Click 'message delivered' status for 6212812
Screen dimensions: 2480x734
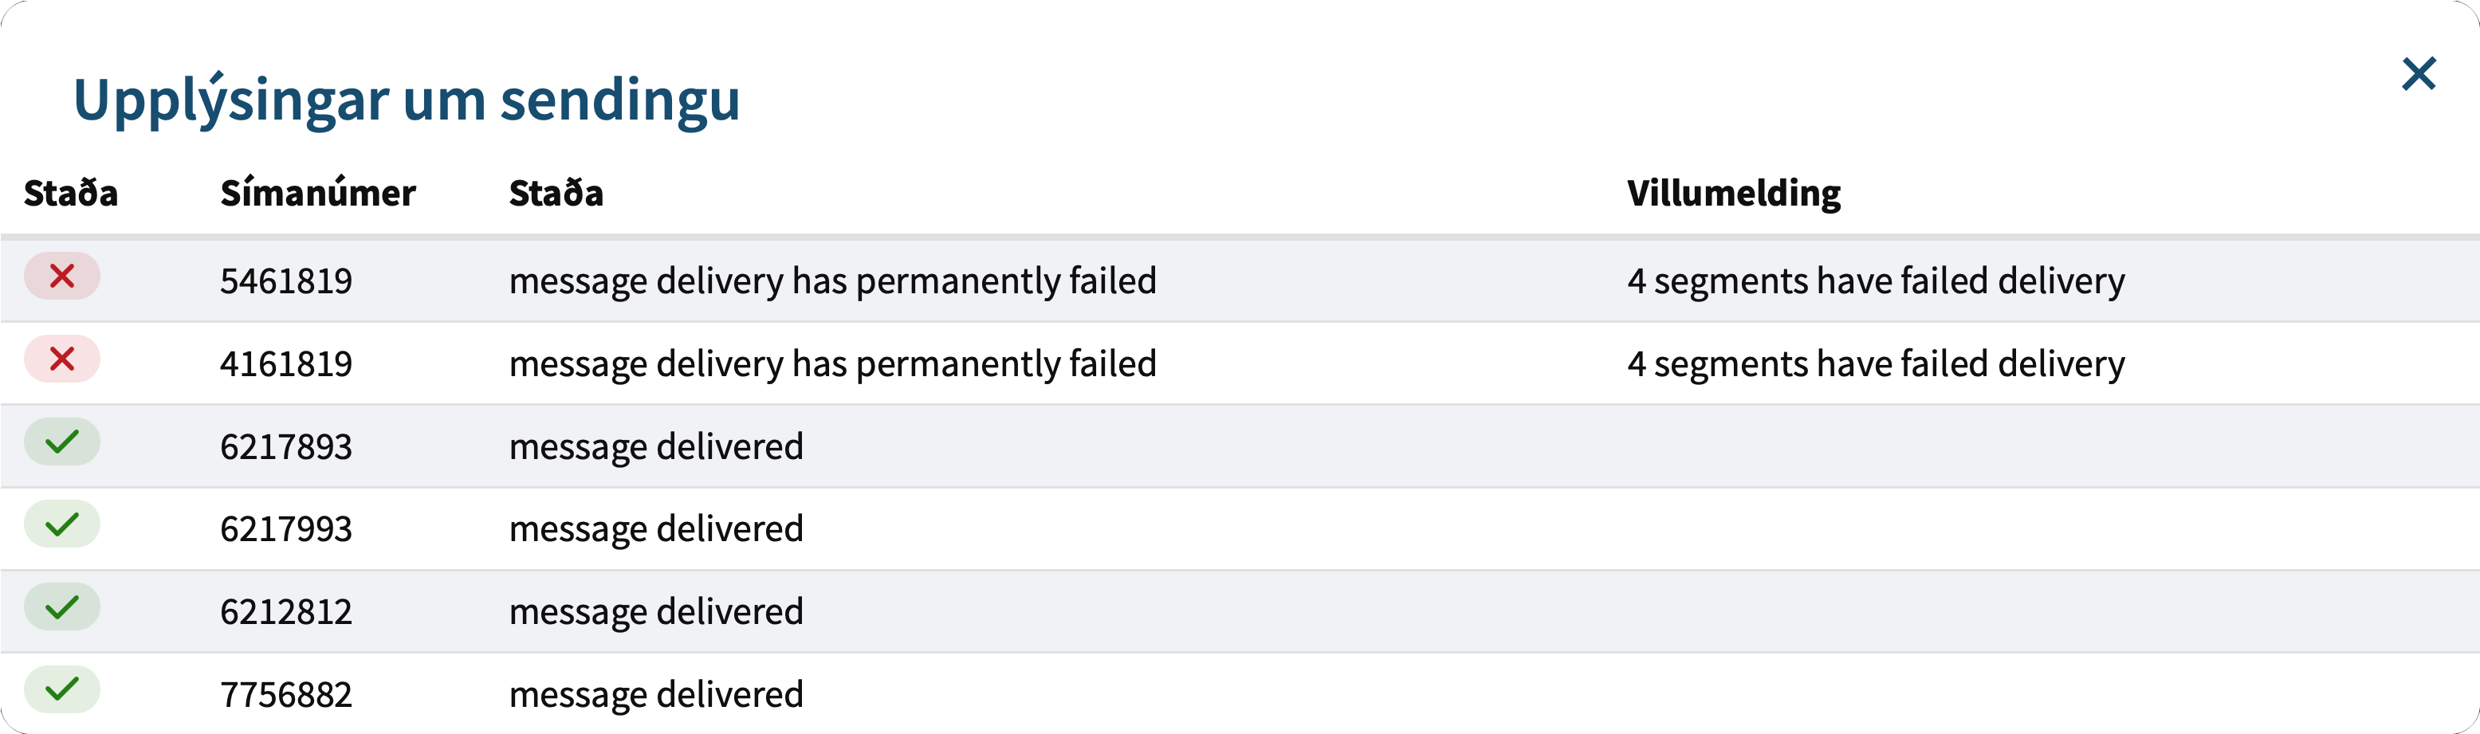(x=655, y=612)
